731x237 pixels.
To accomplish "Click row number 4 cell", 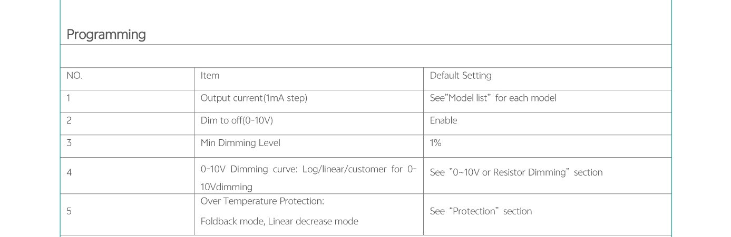I will coord(69,172).
